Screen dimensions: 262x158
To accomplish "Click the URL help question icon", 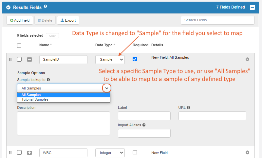I will [189, 108].
